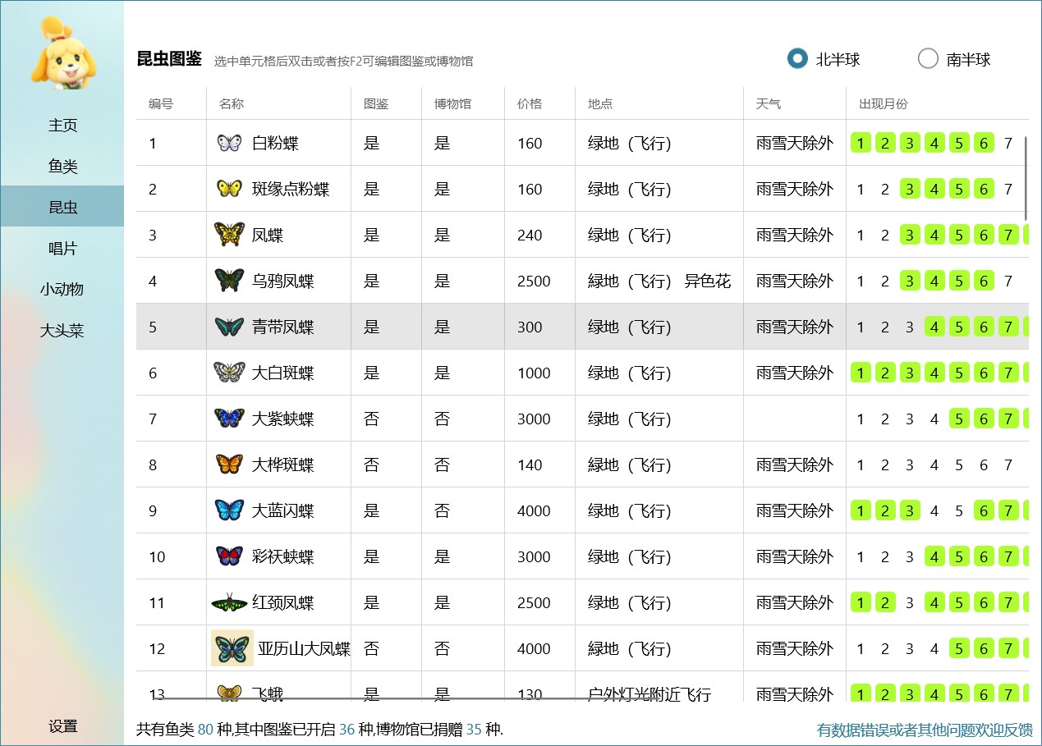Click the price 1000 for 大白斑蝶
Image resolution: width=1042 pixels, height=746 pixels.
[534, 373]
